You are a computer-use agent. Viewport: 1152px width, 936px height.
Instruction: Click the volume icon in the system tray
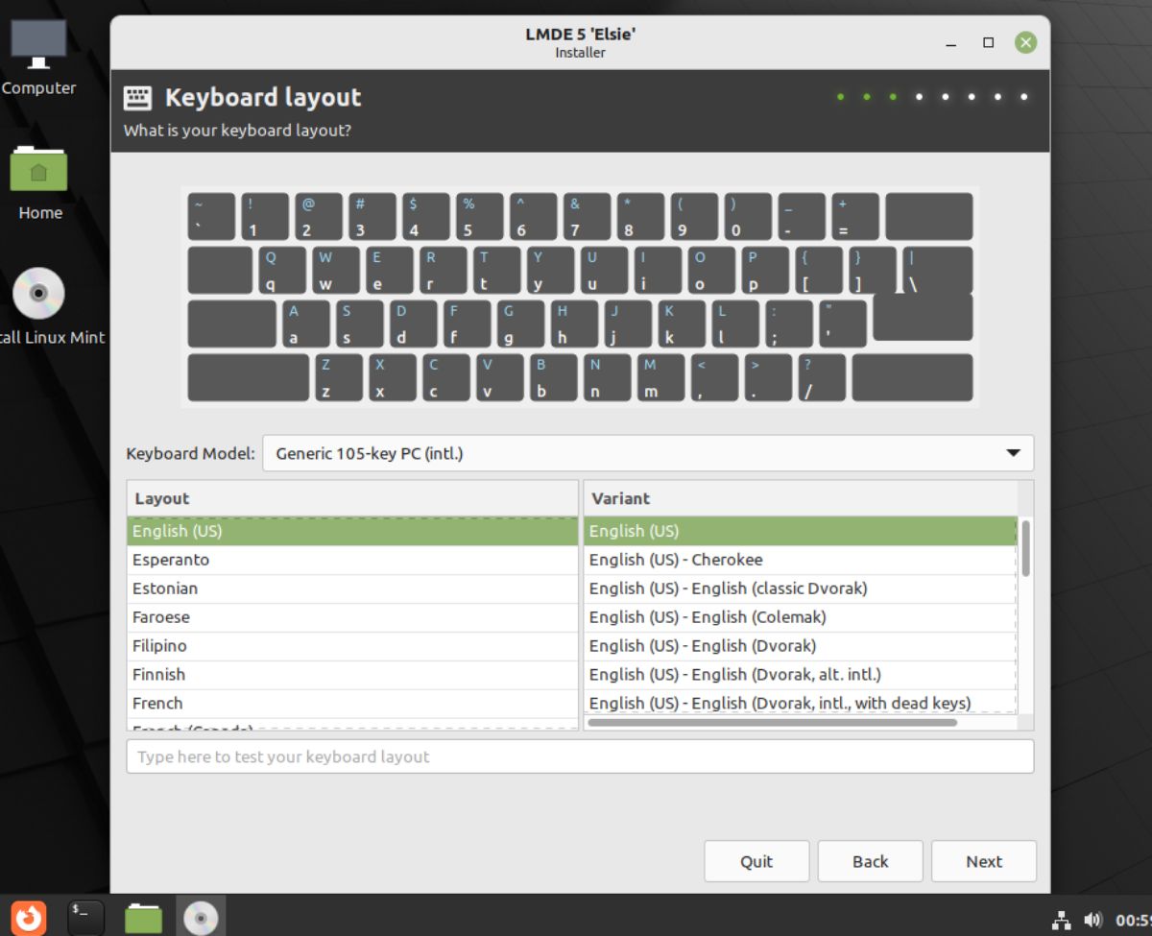click(x=1092, y=917)
